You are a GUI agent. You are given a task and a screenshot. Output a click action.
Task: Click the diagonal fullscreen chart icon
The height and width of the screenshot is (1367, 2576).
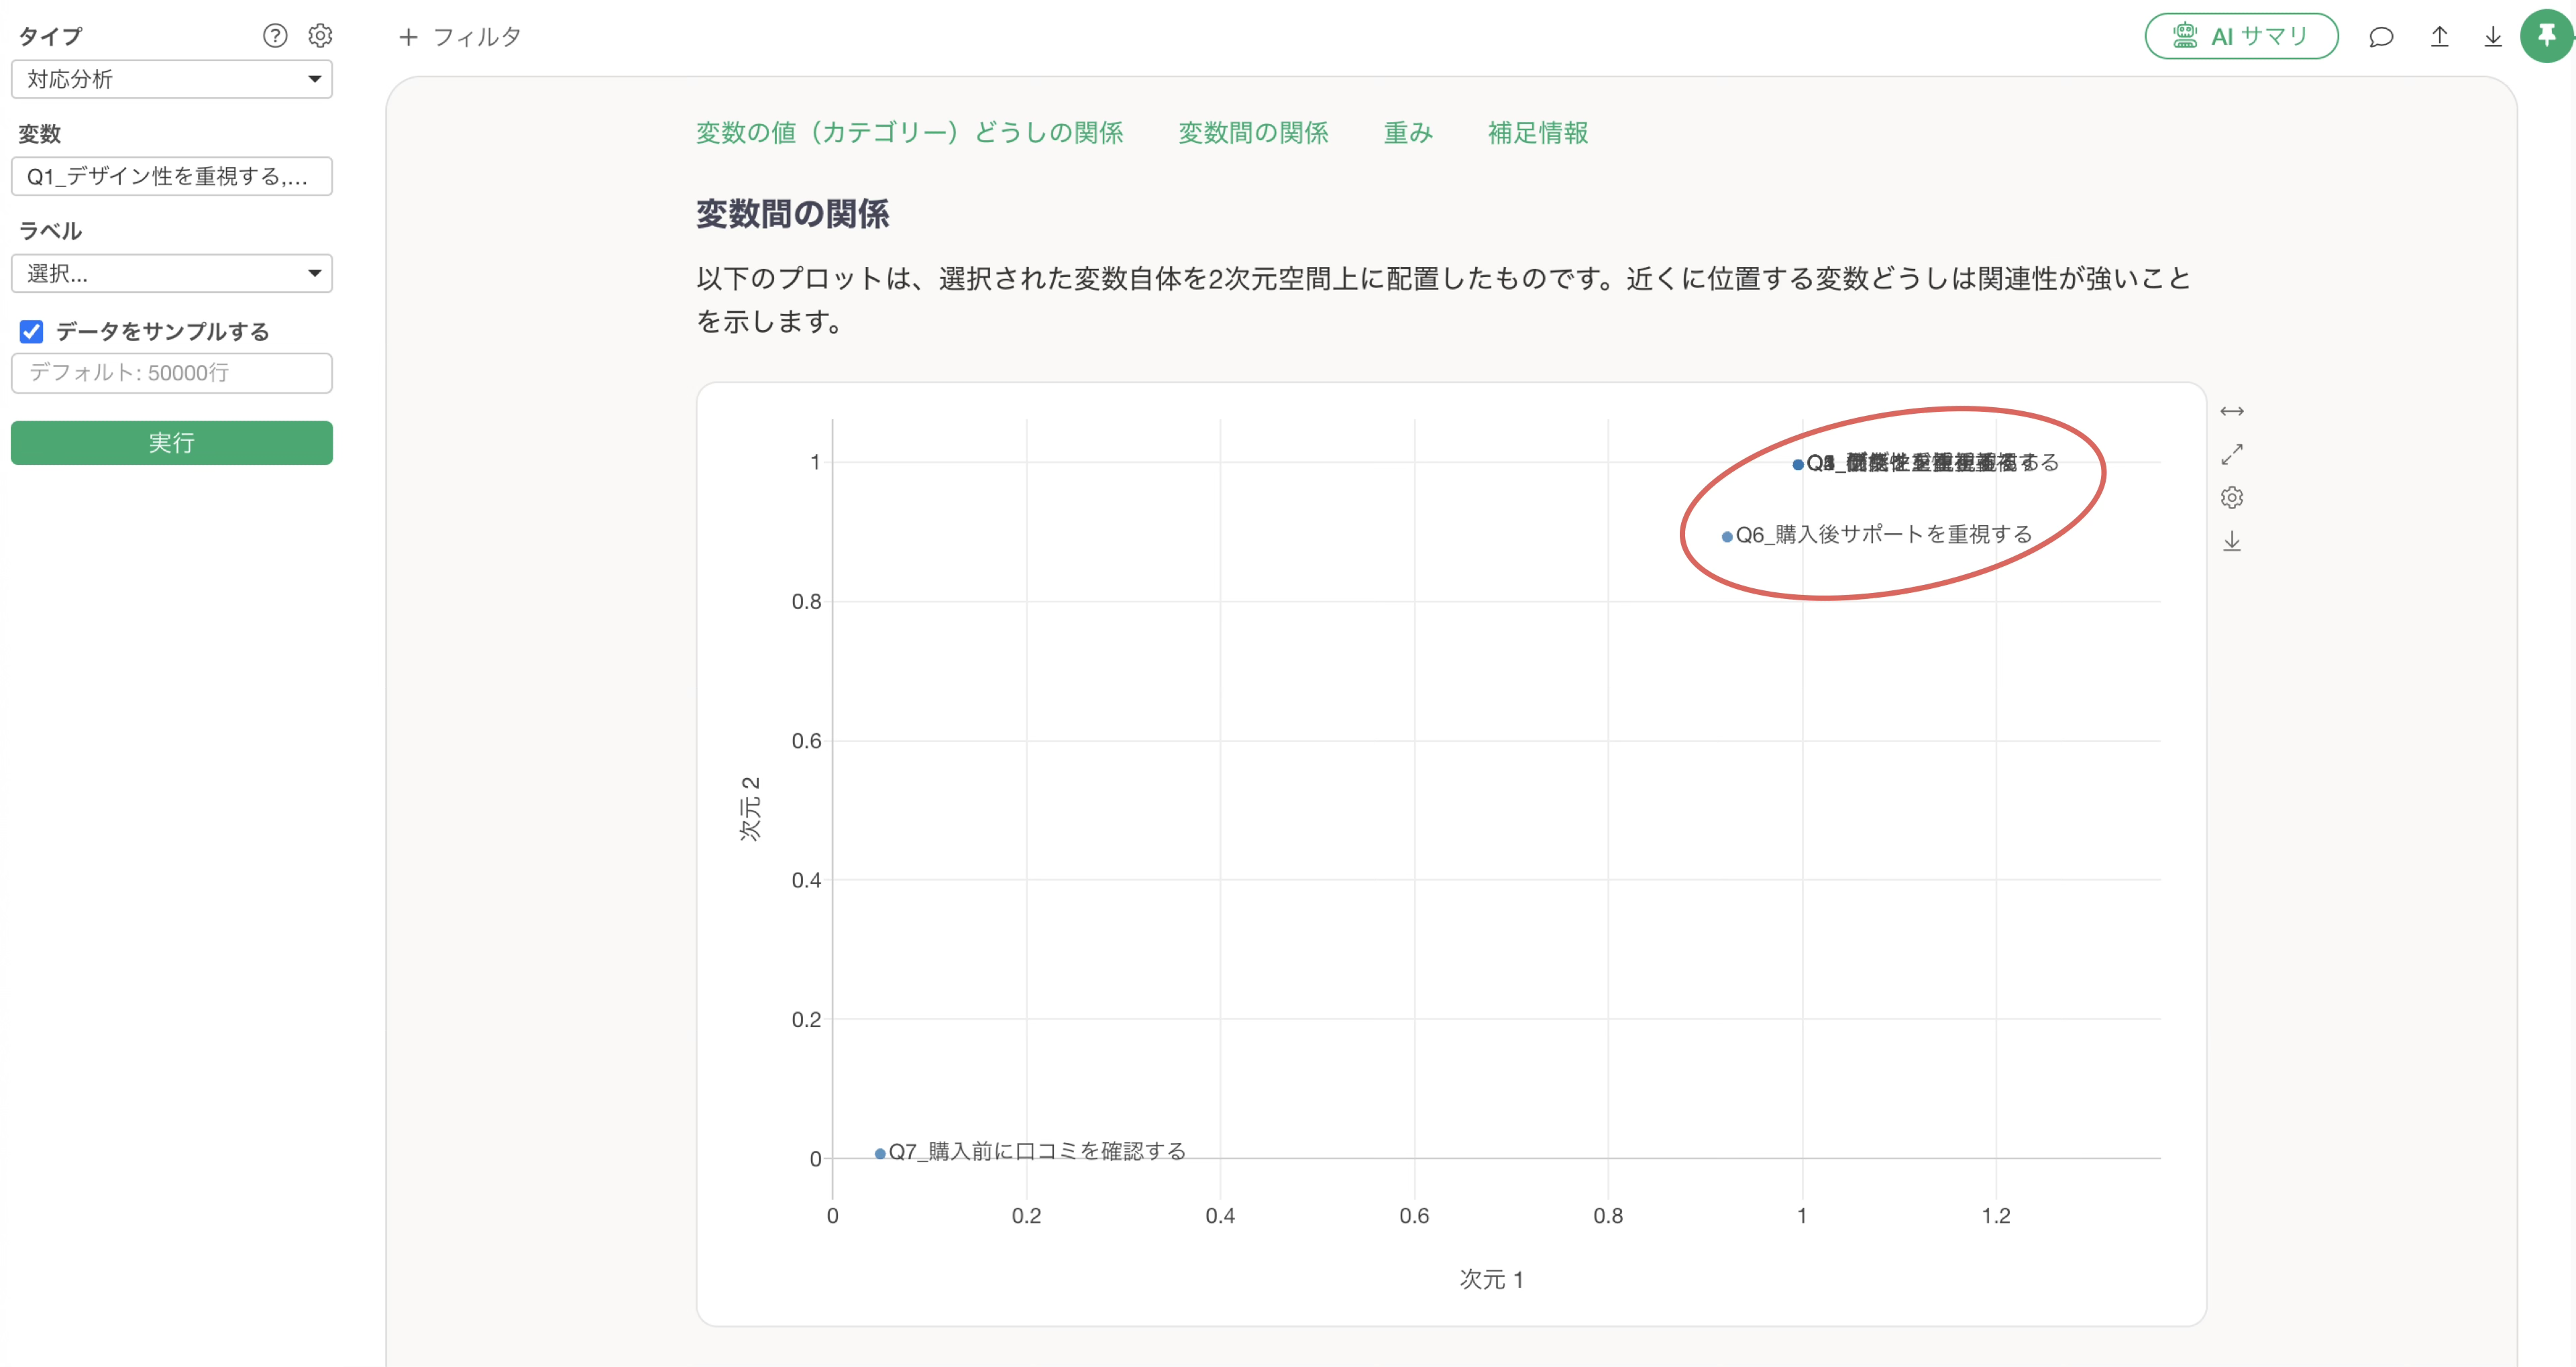[2232, 454]
